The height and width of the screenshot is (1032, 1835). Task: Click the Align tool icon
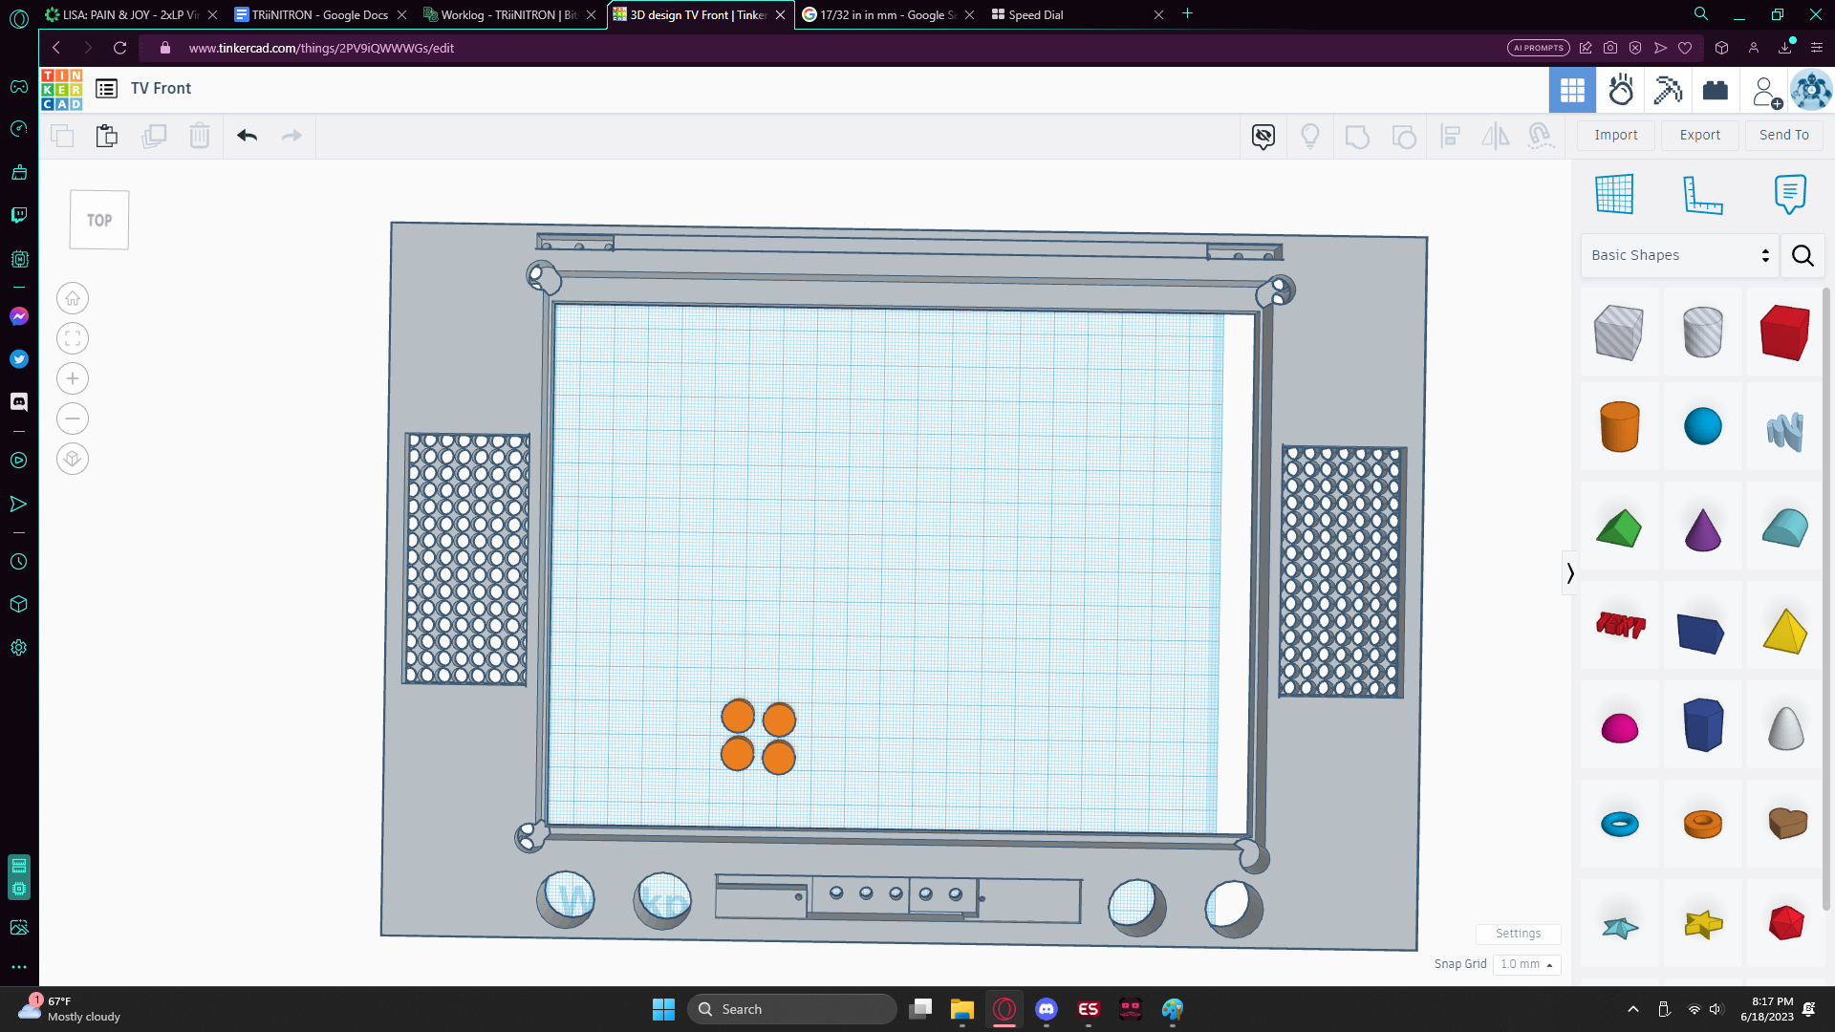click(x=1450, y=137)
